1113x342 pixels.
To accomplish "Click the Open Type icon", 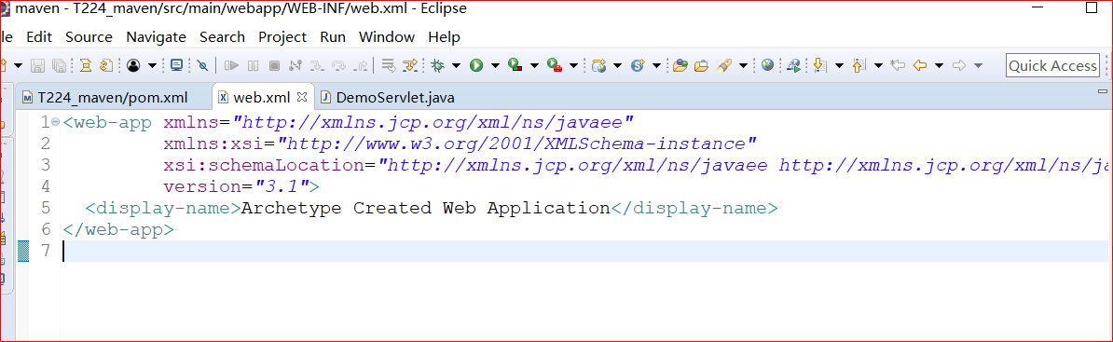I will 680,66.
